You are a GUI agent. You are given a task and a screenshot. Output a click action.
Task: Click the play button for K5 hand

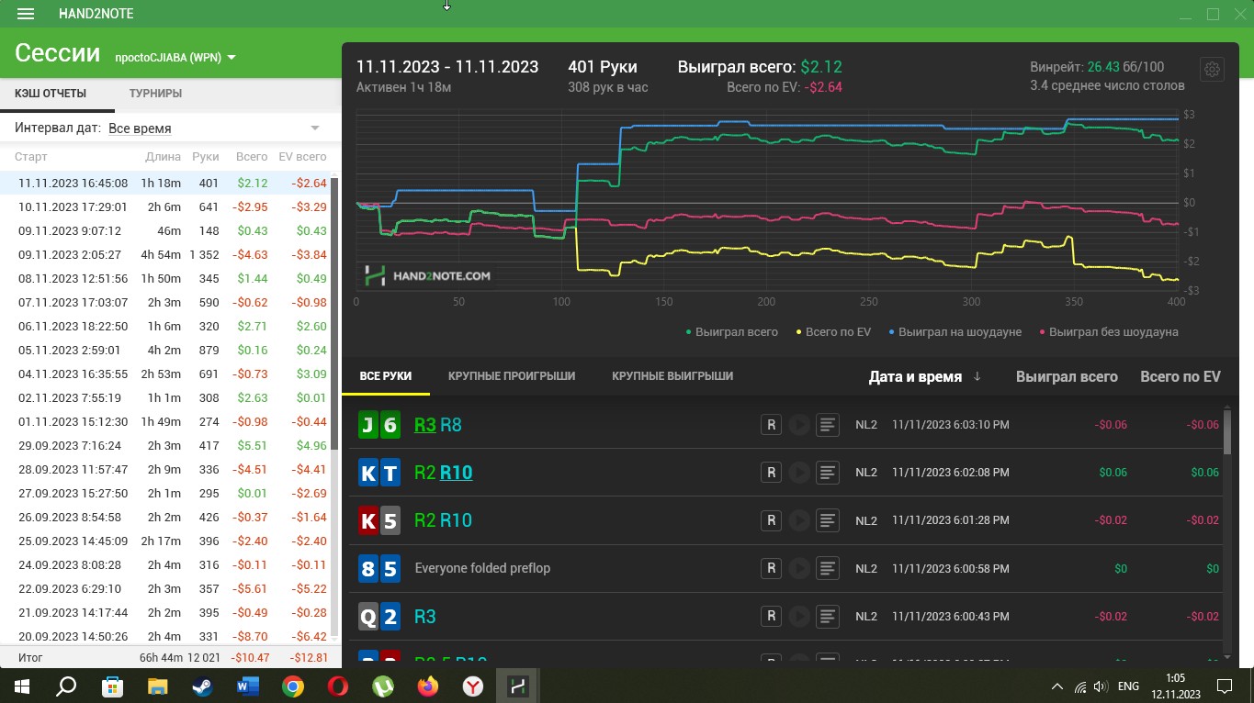point(799,520)
